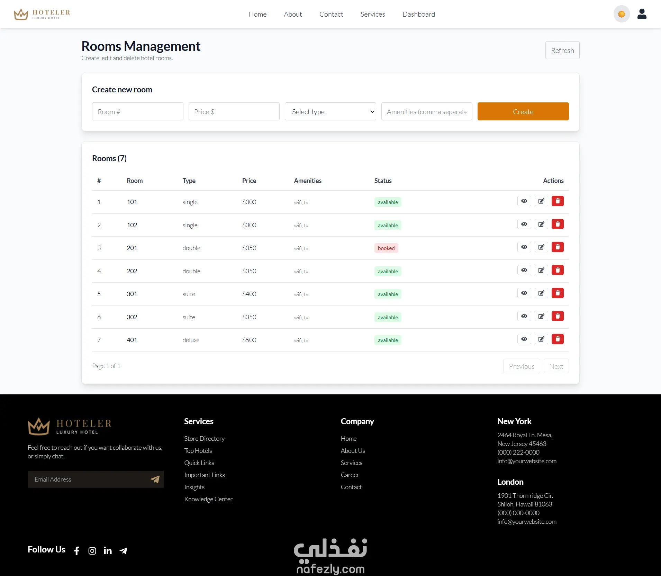
Task: View details of room 202
Action: [x=524, y=270]
